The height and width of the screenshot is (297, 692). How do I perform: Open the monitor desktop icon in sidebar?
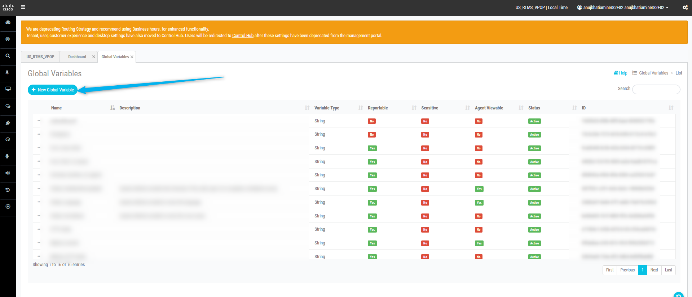point(8,89)
